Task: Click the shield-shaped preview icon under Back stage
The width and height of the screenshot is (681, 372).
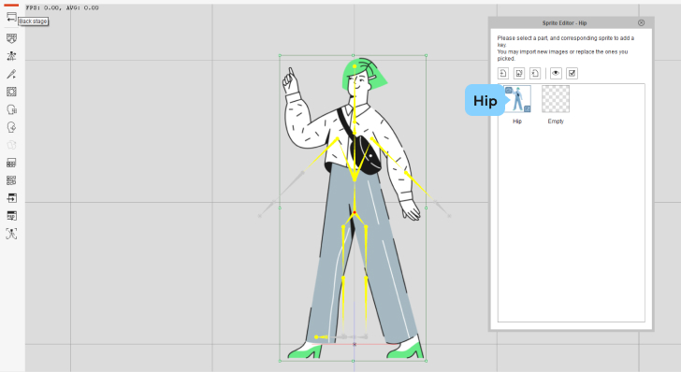Action: pyautogui.click(x=11, y=38)
